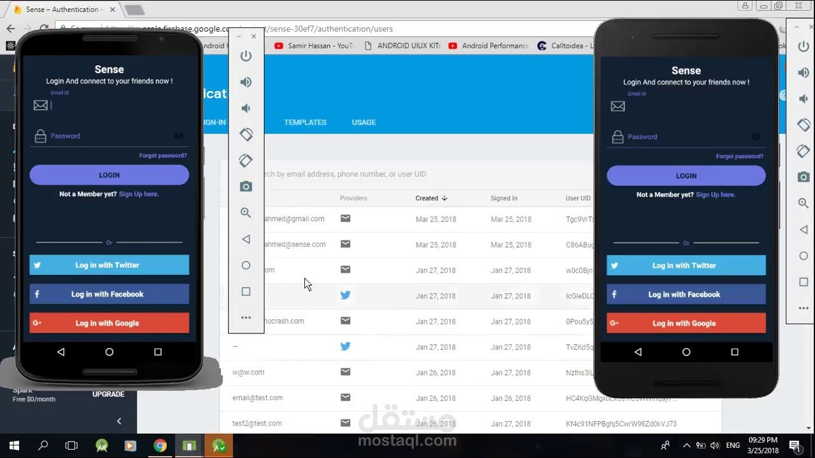Select email@test.com user row

471,398
